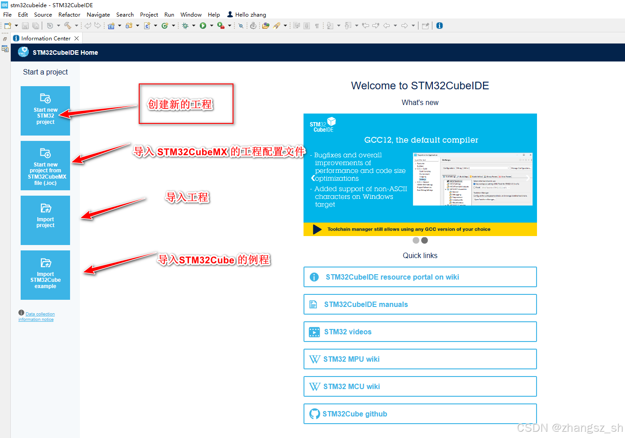
Task: Open the Help menu
Action: [x=214, y=14]
